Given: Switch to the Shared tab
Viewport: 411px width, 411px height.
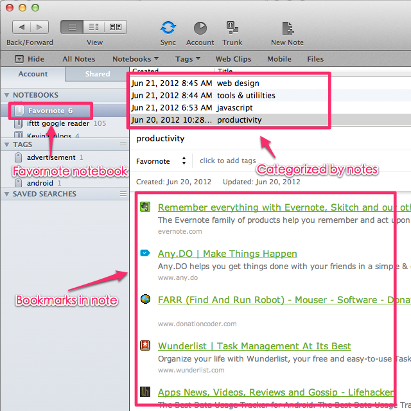Looking at the screenshot, I should [x=97, y=74].
